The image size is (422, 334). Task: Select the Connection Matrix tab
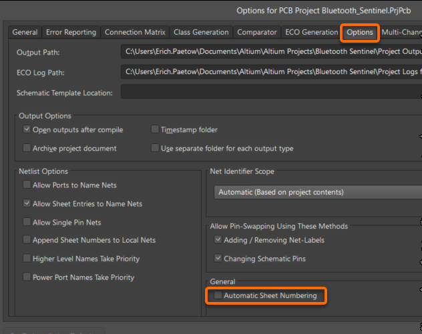point(136,32)
